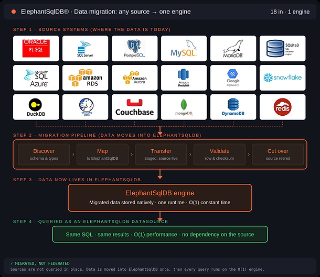
Task: Choose the PostgreSQL elephant logo tile
Action: pyautogui.click(x=134, y=49)
